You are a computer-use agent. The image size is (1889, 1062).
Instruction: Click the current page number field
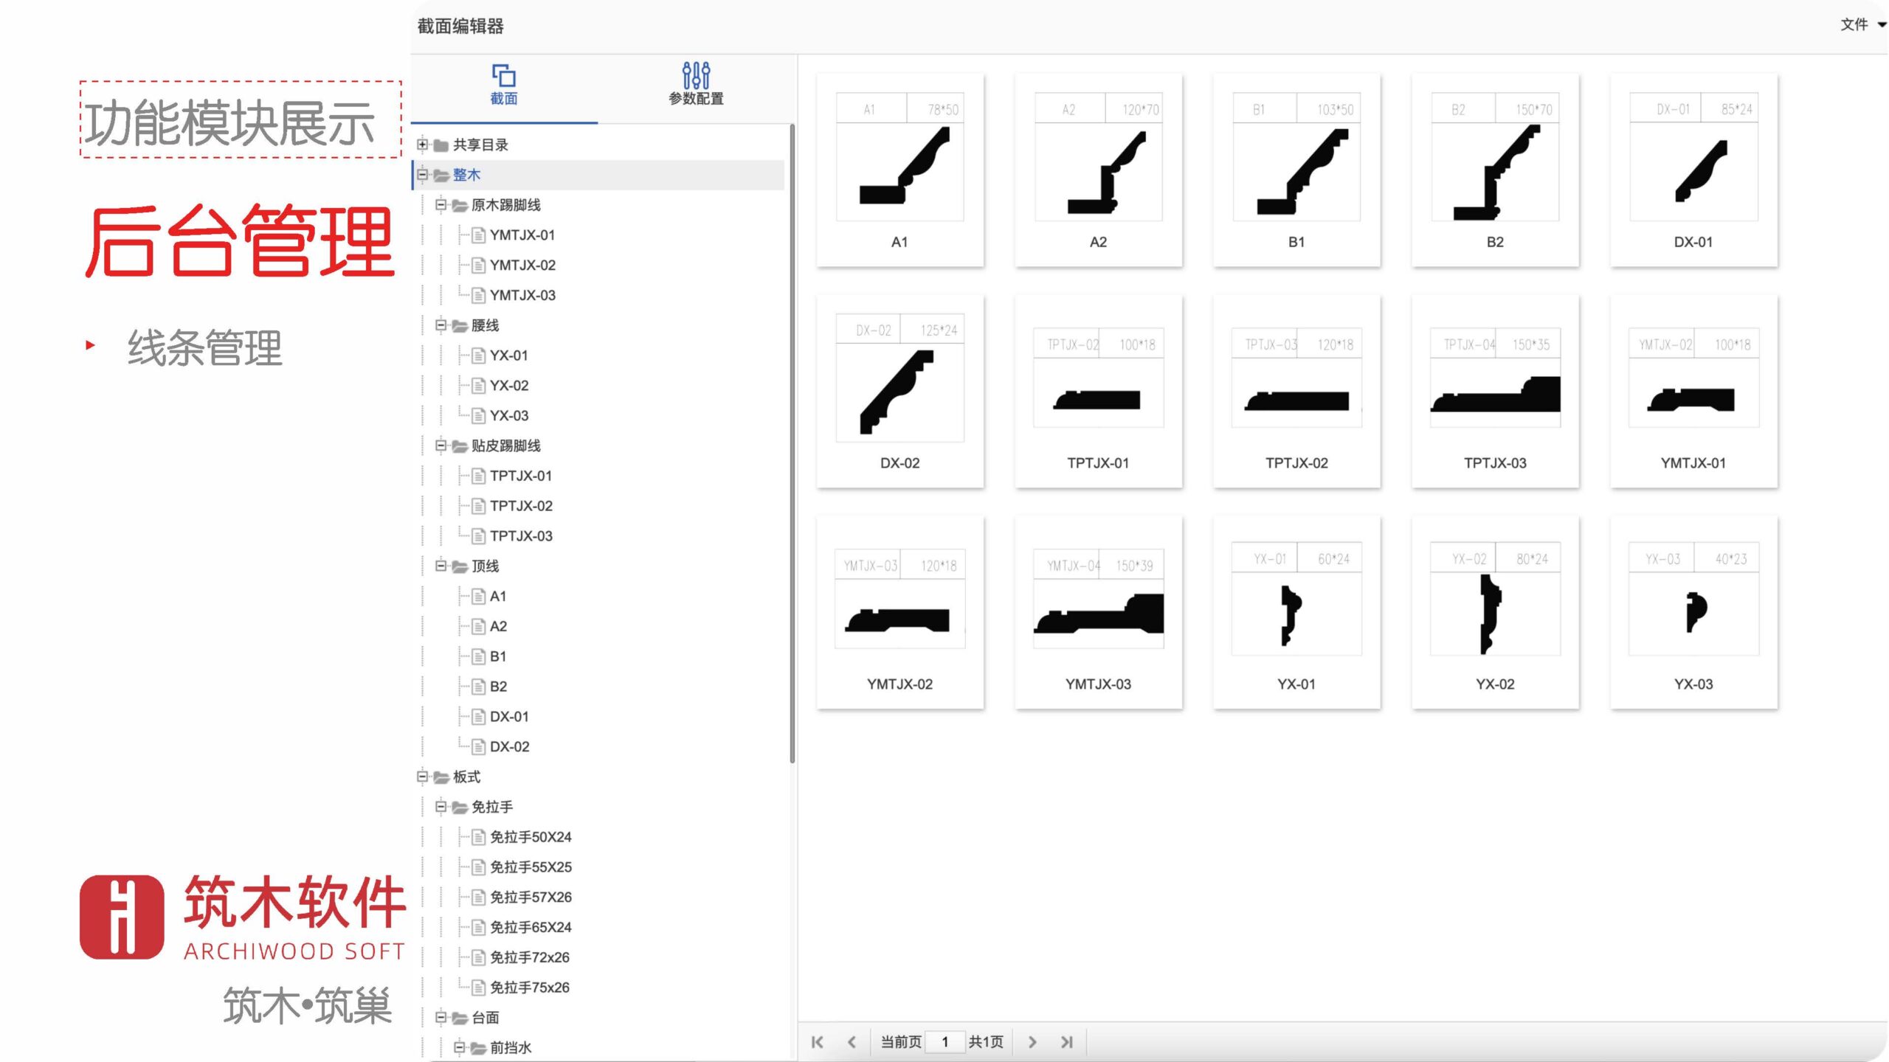[945, 1042]
